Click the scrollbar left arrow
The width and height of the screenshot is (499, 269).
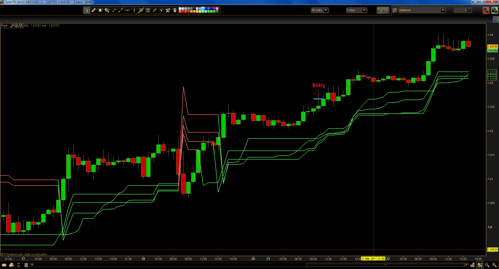click(x=32, y=265)
